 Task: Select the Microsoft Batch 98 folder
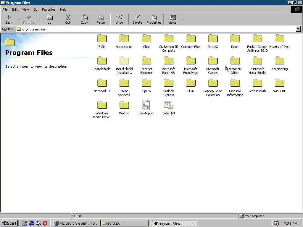[168, 66]
